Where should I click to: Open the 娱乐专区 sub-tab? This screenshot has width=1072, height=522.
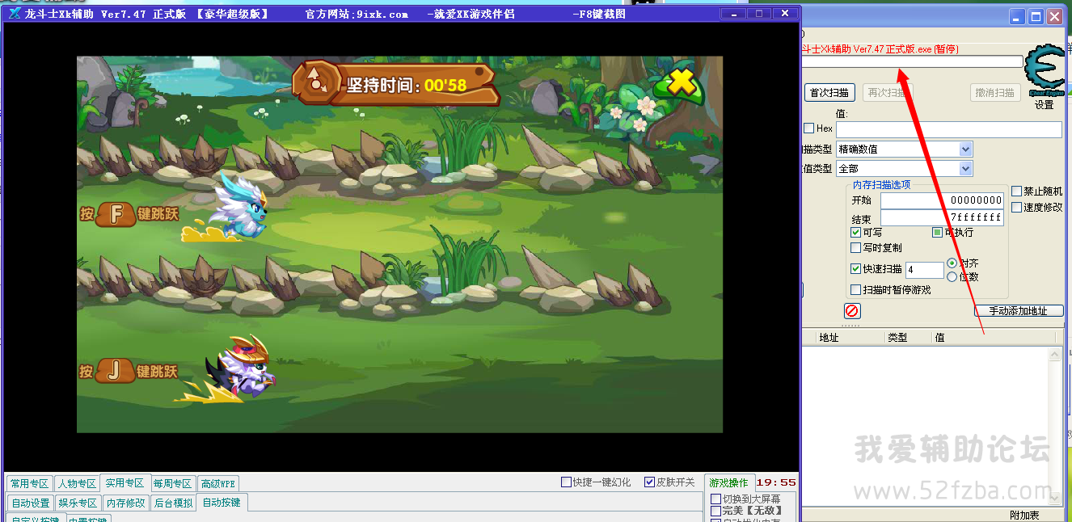pyautogui.click(x=78, y=503)
